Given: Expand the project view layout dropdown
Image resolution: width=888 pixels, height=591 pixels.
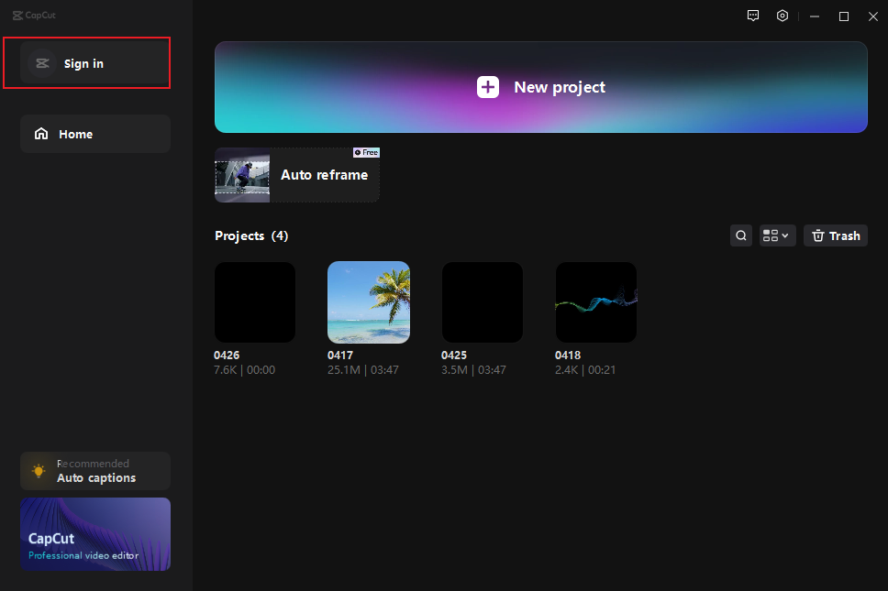Looking at the screenshot, I should (777, 235).
